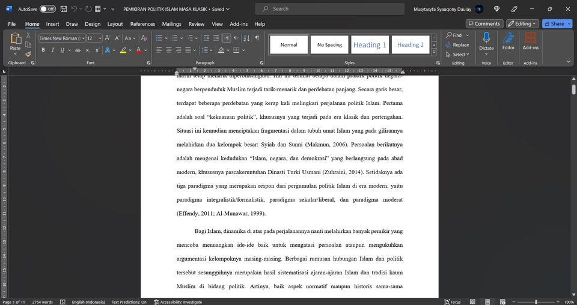Click the Paste clipboard icon
The width and height of the screenshot is (577, 305).
point(15,38)
